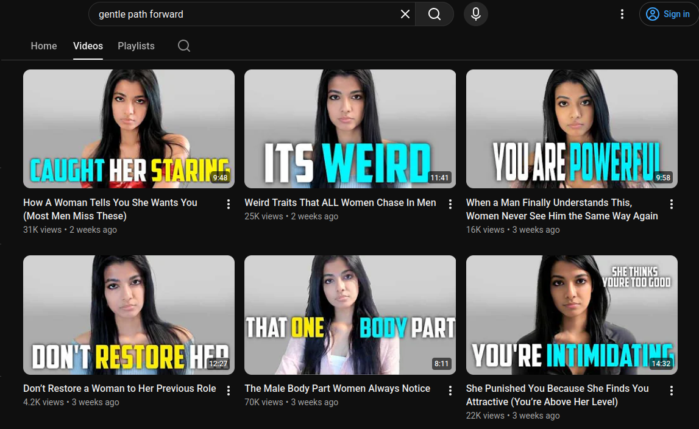699x429 pixels.
Task: Switch to the Home tab
Action: [x=44, y=46]
